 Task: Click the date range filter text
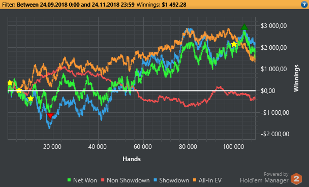tap(76, 5)
